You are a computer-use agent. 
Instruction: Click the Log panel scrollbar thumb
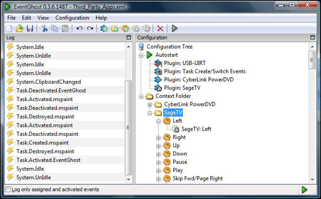click(x=128, y=128)
